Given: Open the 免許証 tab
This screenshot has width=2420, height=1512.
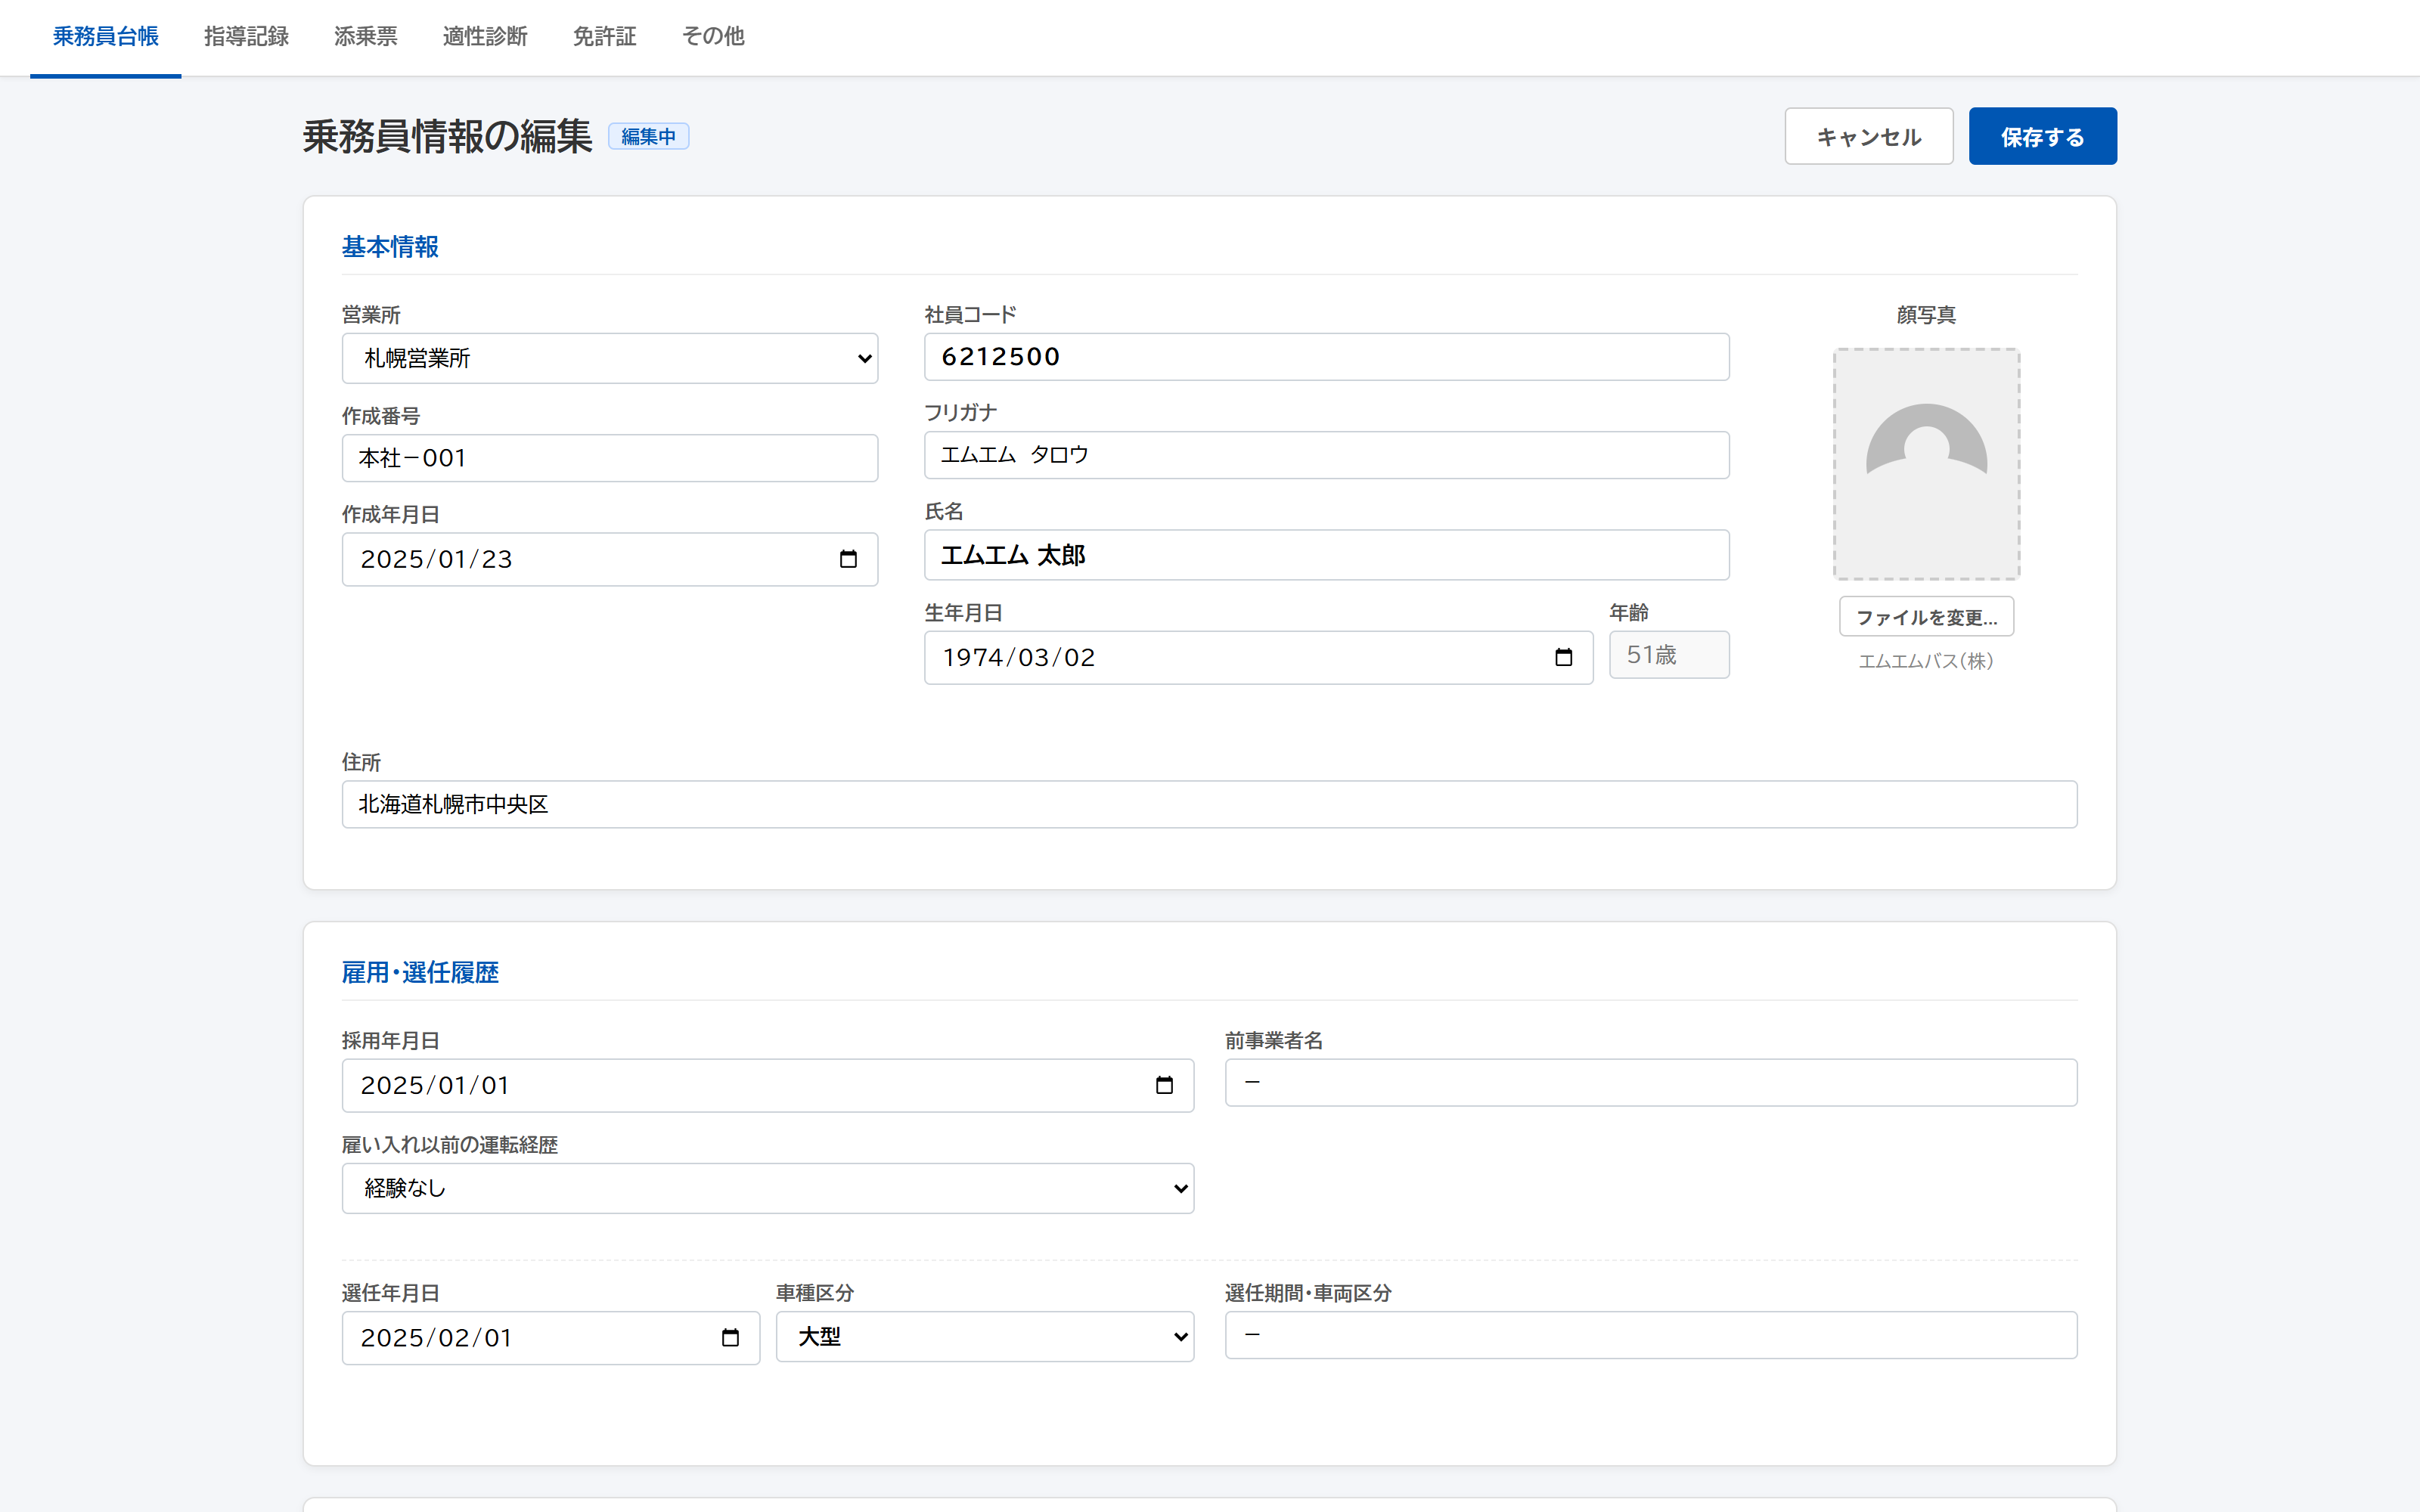Looking at the screenshot, I should (x=604, y=36).
